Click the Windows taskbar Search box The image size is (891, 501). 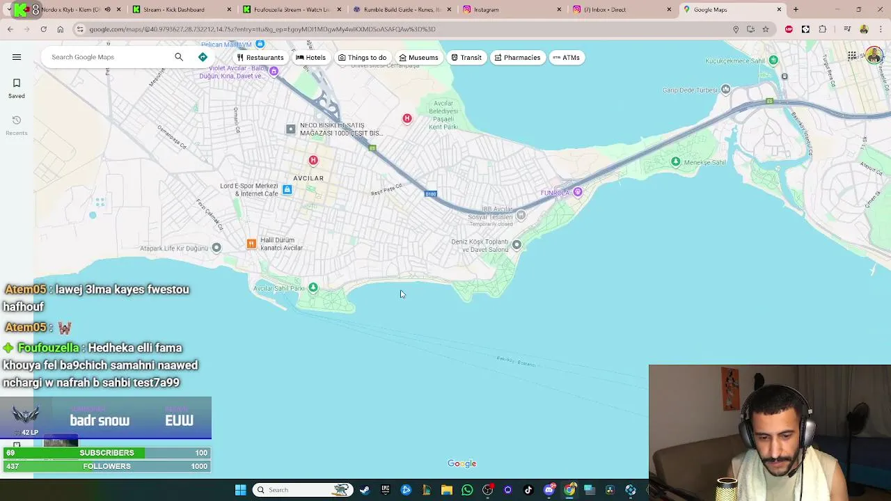[x=302, y=490]
